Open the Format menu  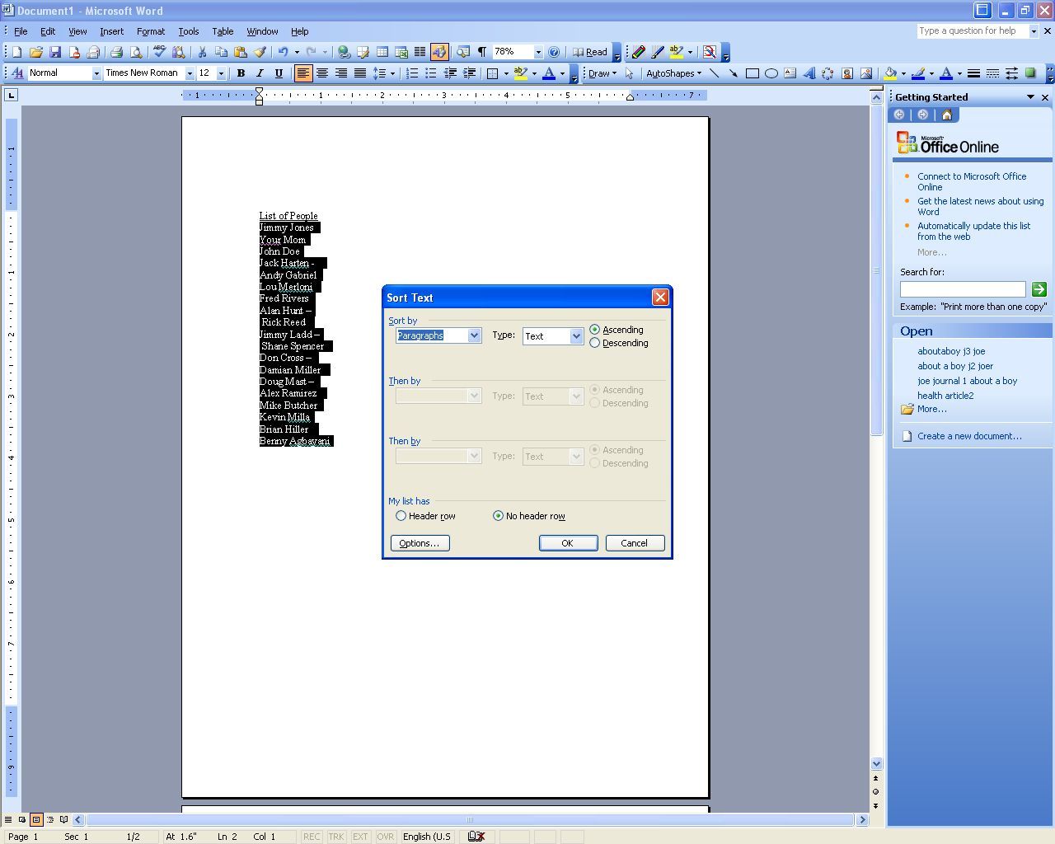click(x=151, y=31)
